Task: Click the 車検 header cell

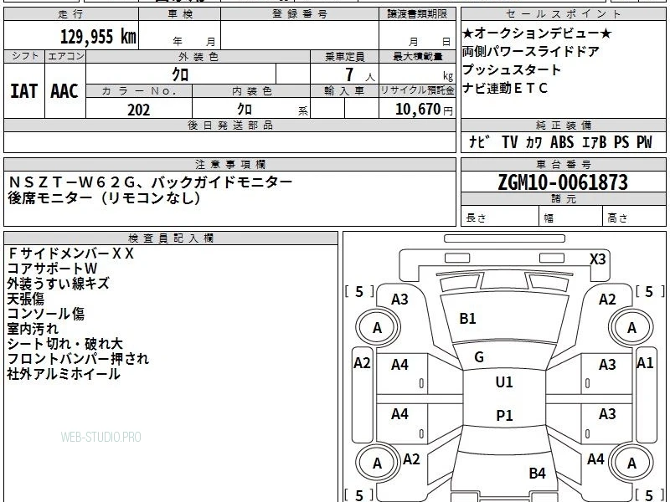Action: pyautogui.click(x=180, y=14)
